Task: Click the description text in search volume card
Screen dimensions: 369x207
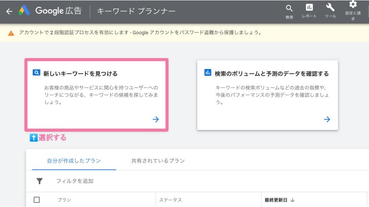Action: 272,95
